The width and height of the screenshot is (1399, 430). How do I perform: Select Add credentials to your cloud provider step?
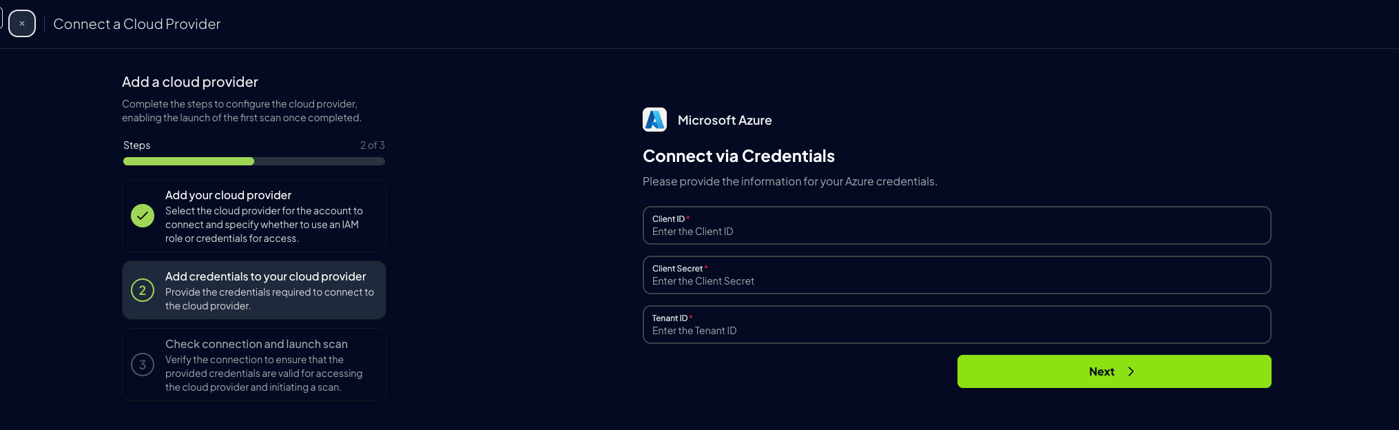[254, 290]
